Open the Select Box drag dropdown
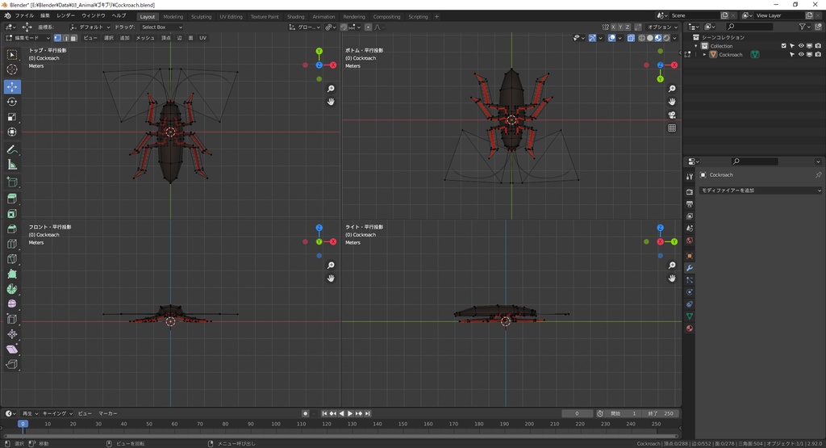 click(161, 27)
